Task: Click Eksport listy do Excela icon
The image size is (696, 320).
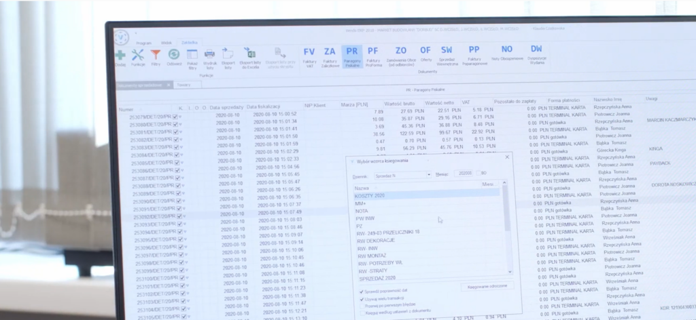Action: point(250,53)
